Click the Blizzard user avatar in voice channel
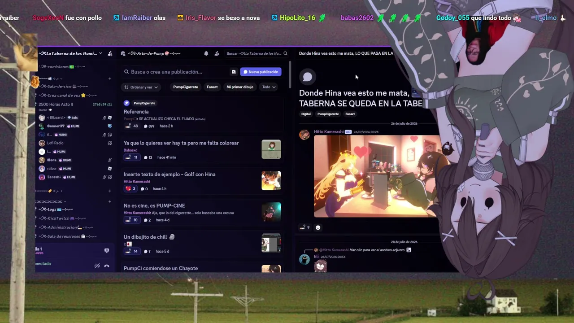The width and height of the screenshot is (574, 323). pos(42,118)
